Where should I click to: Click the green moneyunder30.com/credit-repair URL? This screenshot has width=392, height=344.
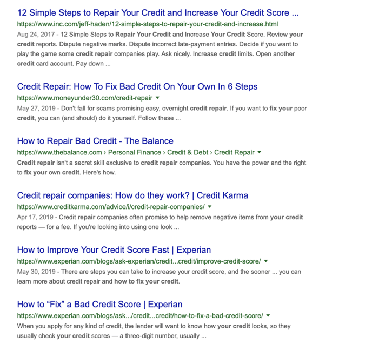coord(85,98)
